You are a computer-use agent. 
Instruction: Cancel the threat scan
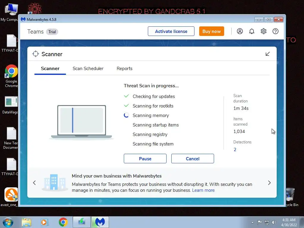192,159
